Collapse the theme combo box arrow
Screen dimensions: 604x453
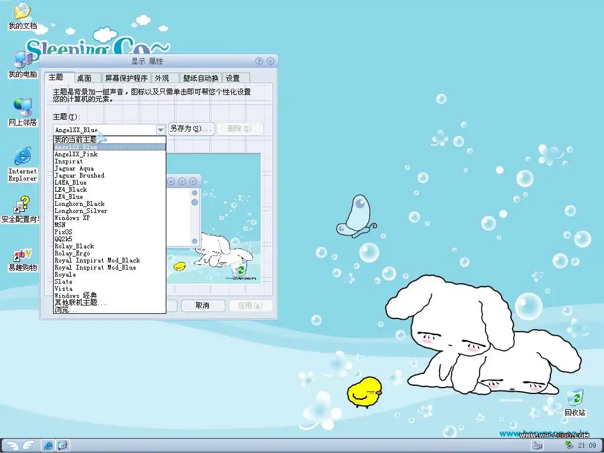160,130
